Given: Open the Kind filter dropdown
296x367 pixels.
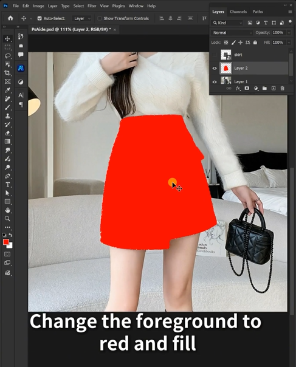Looking at the screenshot, I should coord(227,22).
